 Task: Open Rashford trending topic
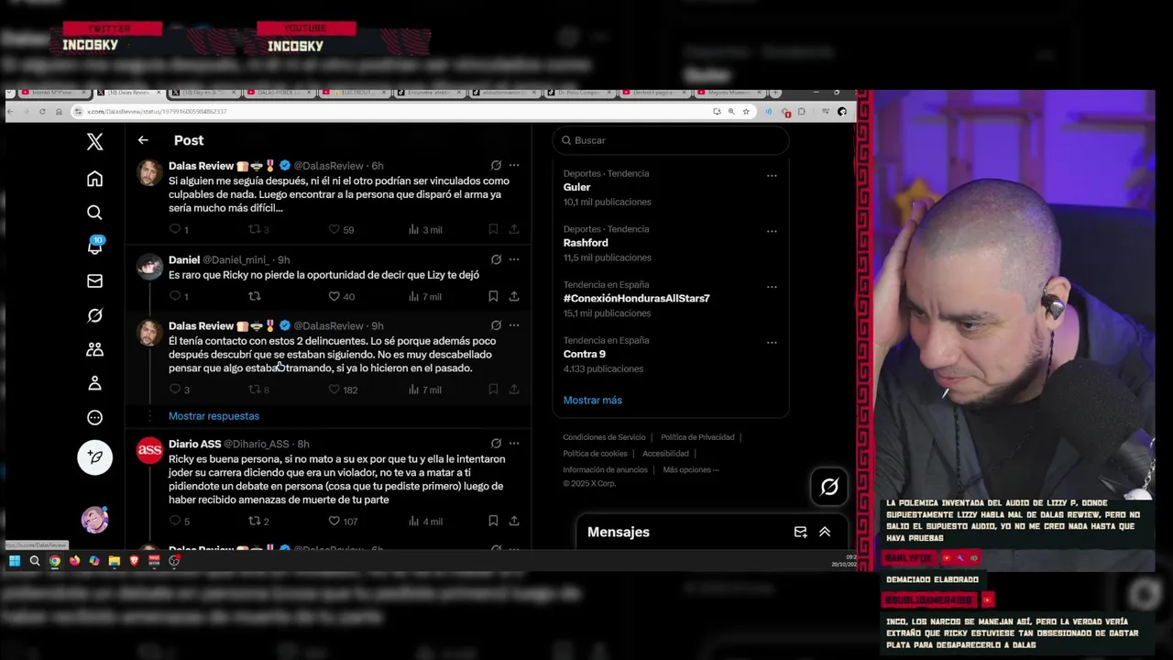(x=586, y=243)
